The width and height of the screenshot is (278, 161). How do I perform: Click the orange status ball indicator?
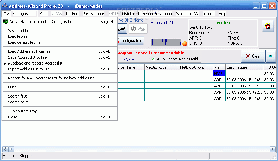(x=185, y=44)
